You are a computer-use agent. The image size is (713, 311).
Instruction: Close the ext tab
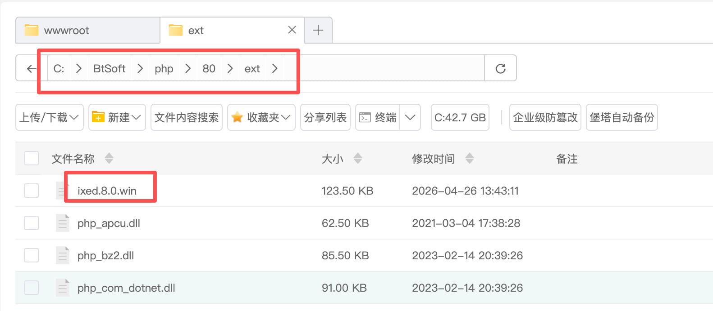pyautogui.click(x=292, y=30)
